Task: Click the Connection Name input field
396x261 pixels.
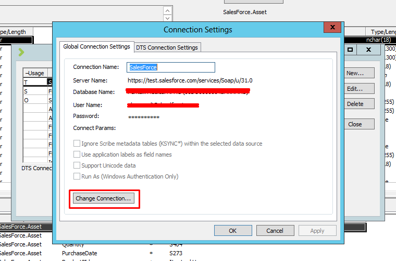Action: click(171, 67)
